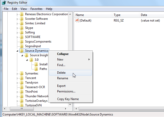The image size is (164, 117).
Task: Click the Renesas Electronics Corporation folder icon
Action: click(22, 14)
